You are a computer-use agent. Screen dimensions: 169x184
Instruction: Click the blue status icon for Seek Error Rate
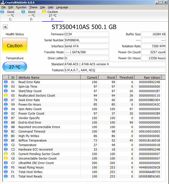pyautogui.click(x=6, y=100)
